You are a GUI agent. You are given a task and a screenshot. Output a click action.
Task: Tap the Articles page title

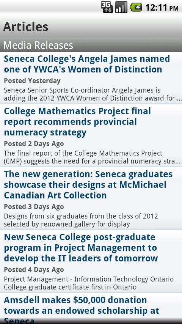pyautogui.click(x=26, y=27)
